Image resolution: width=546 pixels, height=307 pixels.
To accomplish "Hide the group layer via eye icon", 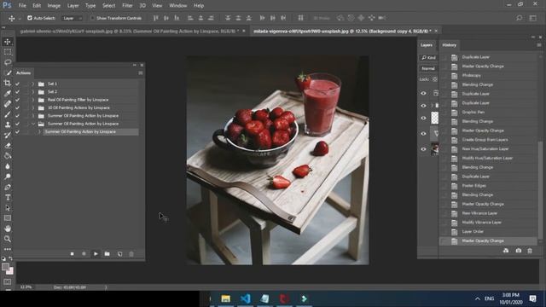I will [x=423, y=106].
